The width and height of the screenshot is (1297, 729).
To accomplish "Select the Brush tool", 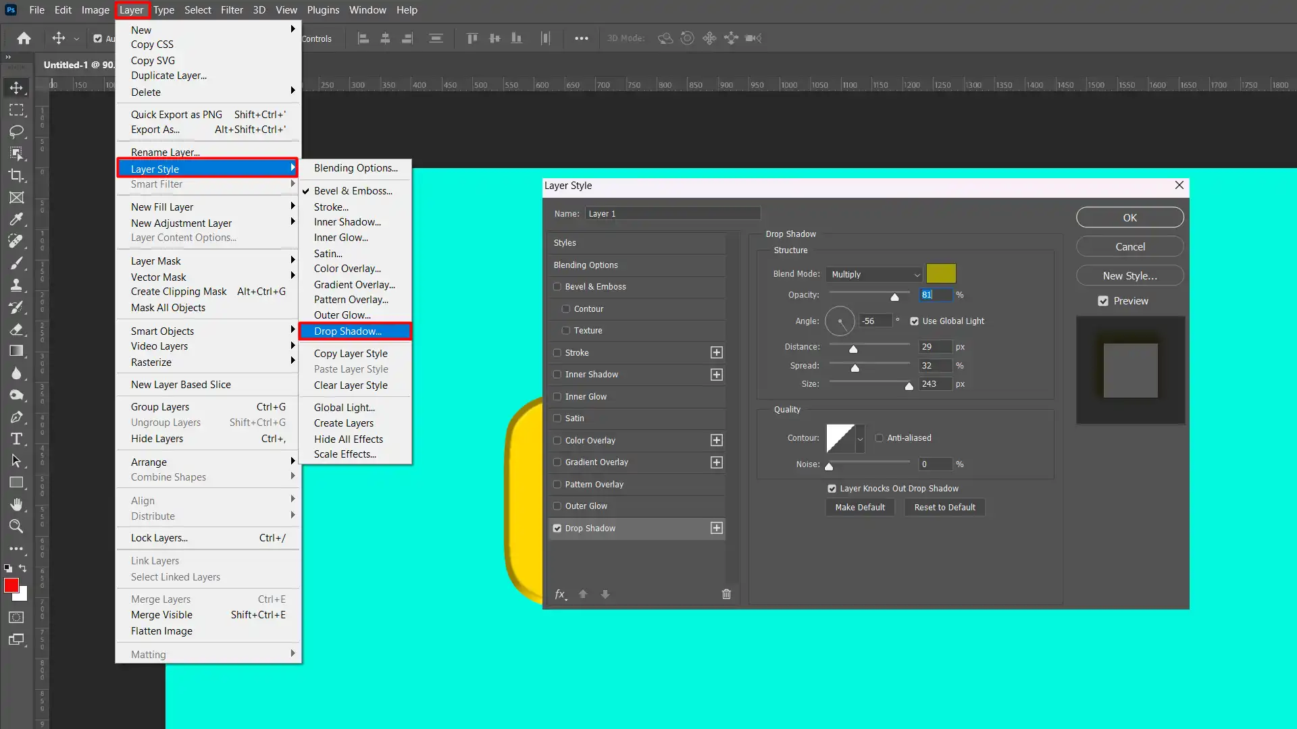I will pos(16,263).
